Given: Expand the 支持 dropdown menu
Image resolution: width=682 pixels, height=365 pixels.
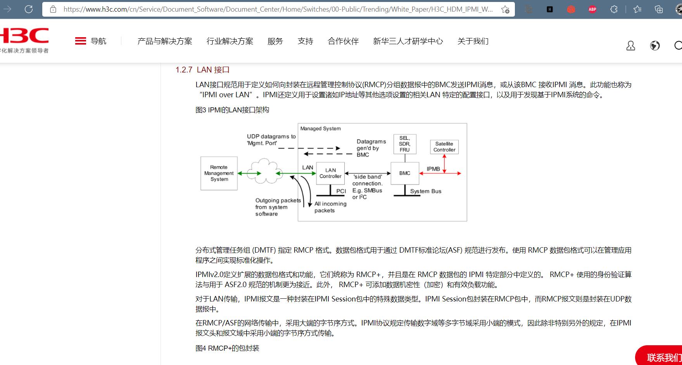Looking at the screenshot, I should point(306,41).
